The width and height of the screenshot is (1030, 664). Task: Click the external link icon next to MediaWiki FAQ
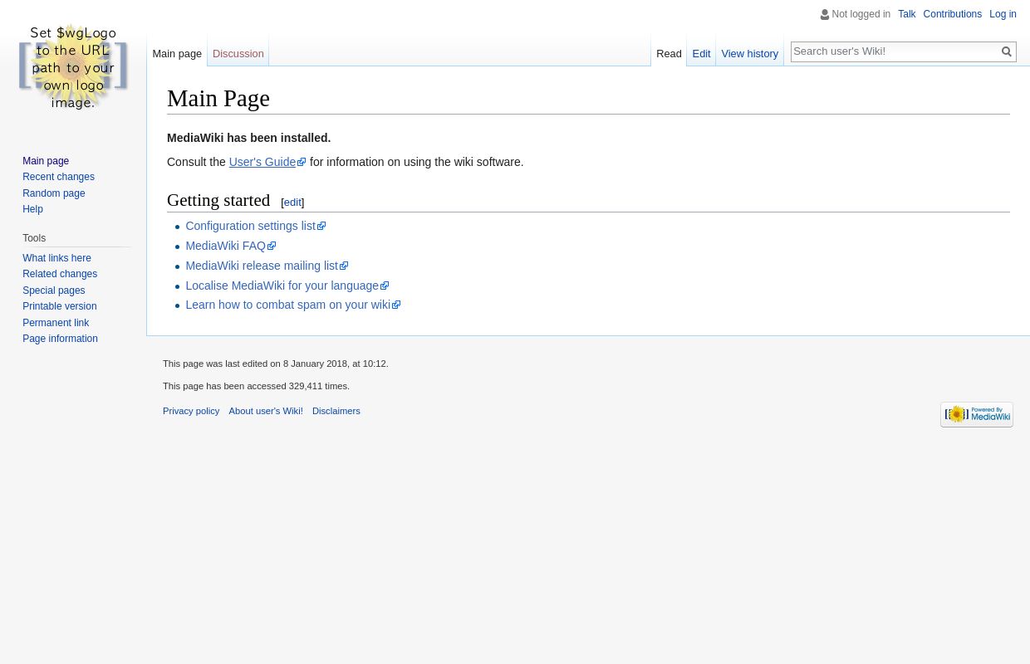[x=272, y=246]
